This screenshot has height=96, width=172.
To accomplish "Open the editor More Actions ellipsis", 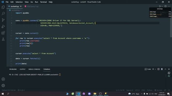I will point(169,6).
